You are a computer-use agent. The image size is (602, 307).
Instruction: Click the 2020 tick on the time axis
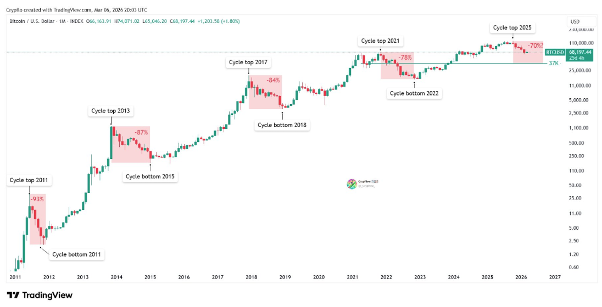pos(319,277)
